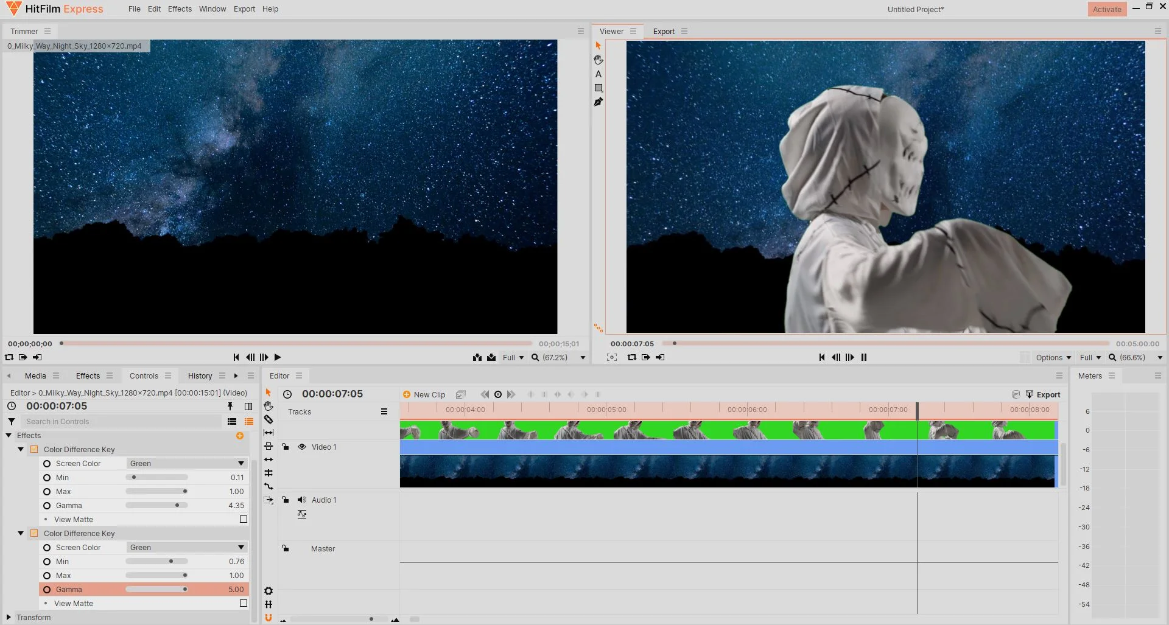Click the add effect plus icon
This screenshot has height=625, width=1169.
(x=240, y=436)
